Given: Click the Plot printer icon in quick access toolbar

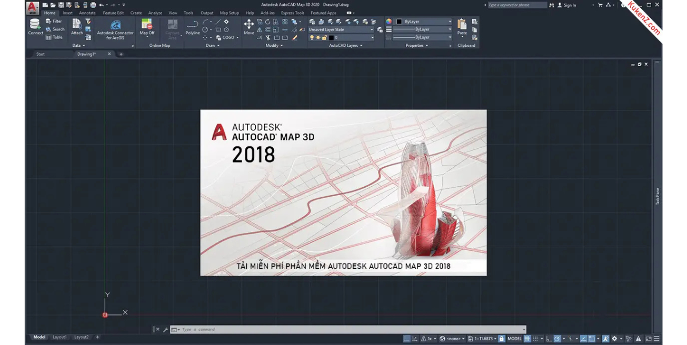Looking at the screenshot, I should [93, 5].
